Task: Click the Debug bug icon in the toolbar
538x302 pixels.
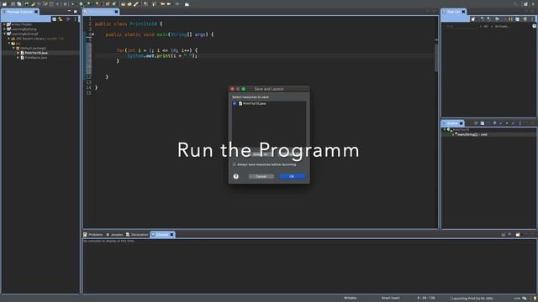Action: click(72, 4)
